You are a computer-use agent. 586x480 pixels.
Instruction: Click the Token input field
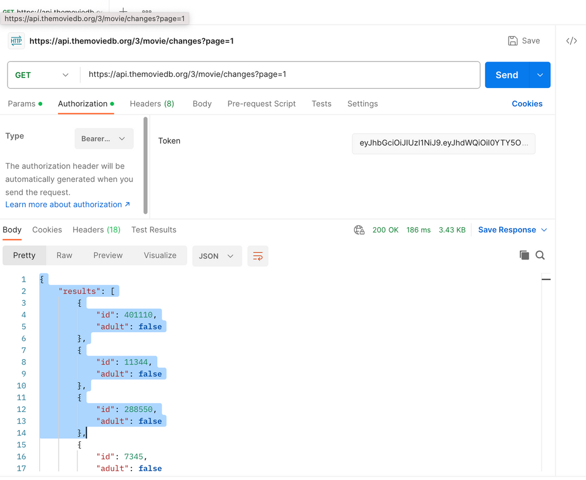click(x=443, y=143)
